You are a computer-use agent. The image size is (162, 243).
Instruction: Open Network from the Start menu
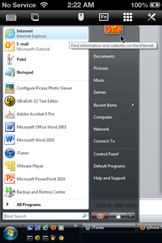(102, 129)
